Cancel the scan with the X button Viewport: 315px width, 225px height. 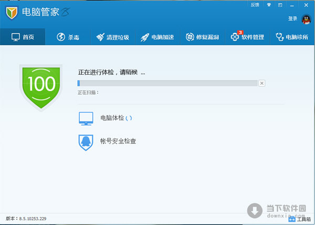coord(261,83)
